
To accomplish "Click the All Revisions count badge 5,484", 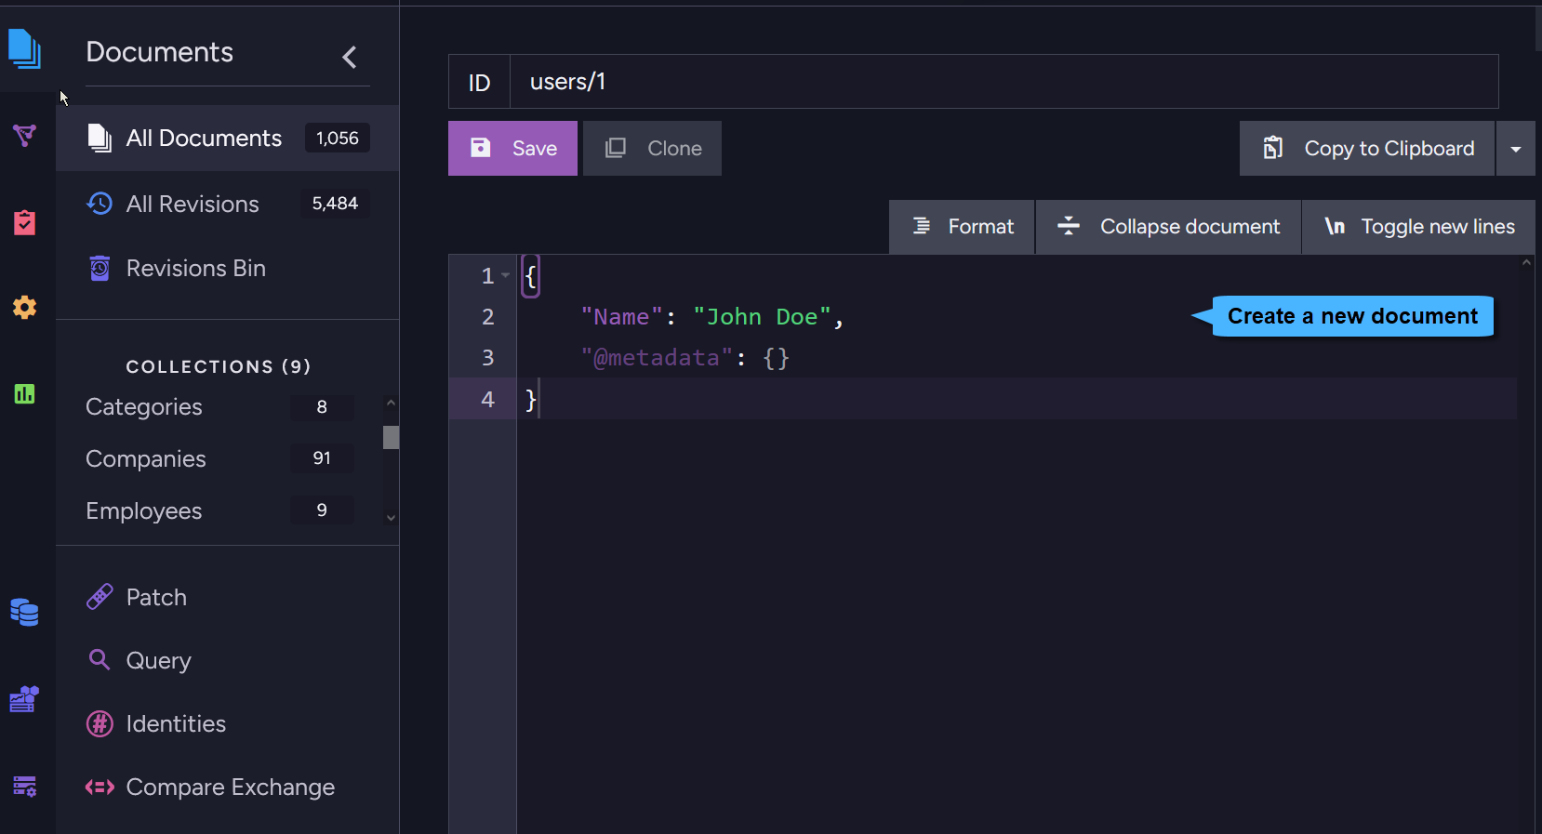I will [335, 204].
